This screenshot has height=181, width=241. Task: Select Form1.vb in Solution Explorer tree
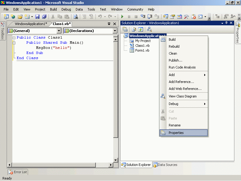click(x=142, y=50)
